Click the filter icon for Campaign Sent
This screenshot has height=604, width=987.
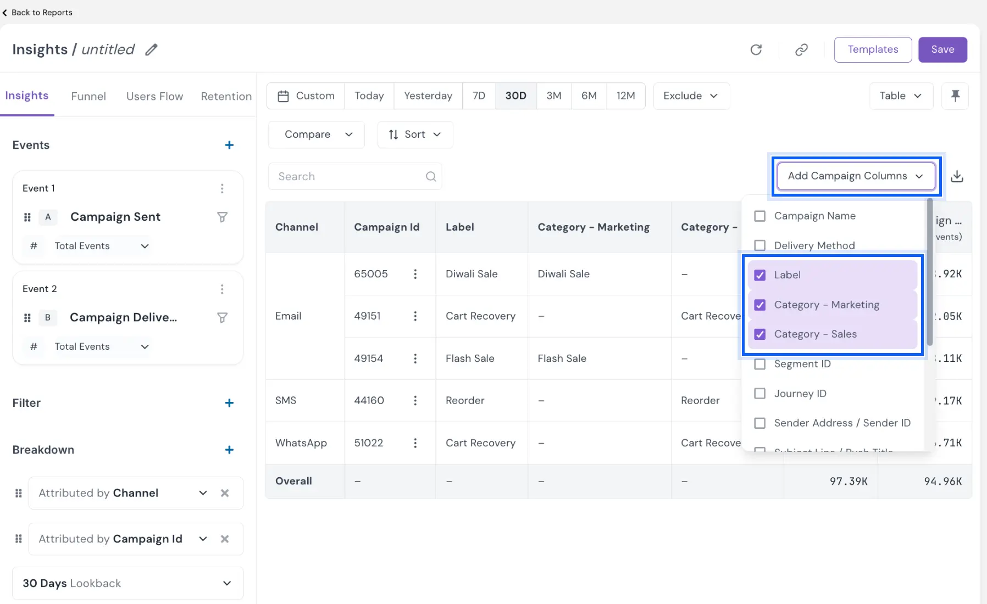222,217
